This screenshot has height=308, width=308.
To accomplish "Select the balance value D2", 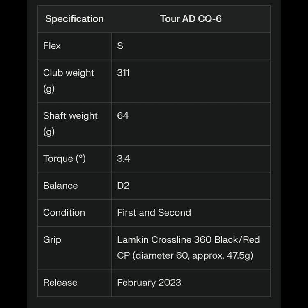I will 123,186.
